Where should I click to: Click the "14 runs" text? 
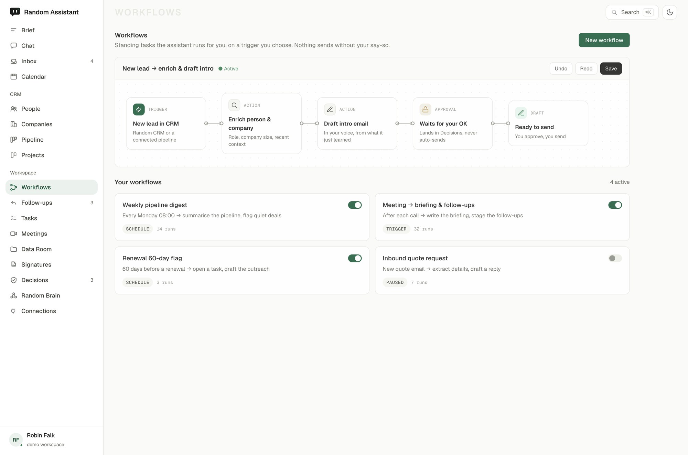166,229
